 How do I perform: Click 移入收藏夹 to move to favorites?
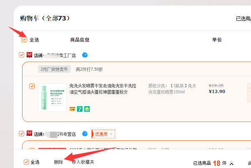click(x=83, y=162)
